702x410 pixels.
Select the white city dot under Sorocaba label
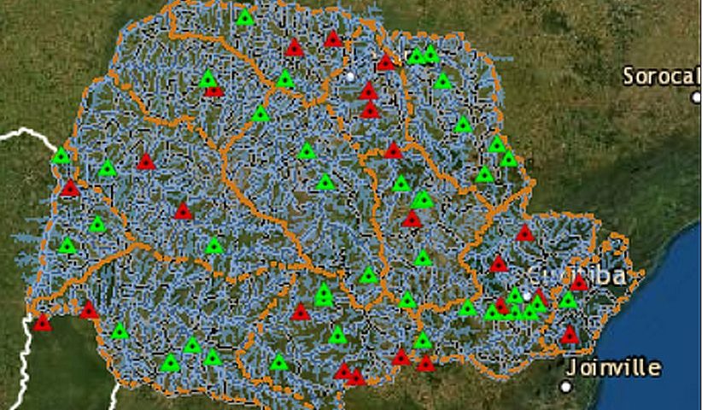point(696,97)
